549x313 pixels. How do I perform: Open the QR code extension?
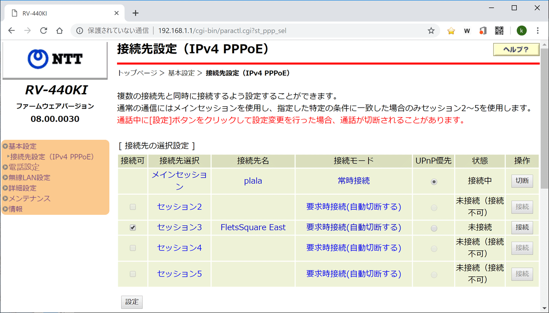(499, 31)
